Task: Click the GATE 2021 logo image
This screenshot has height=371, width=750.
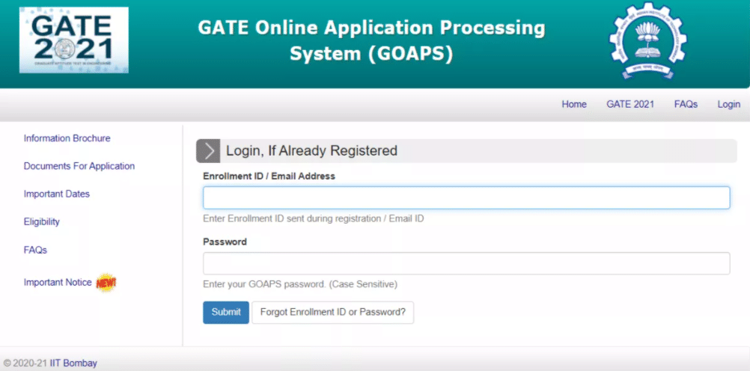Action: [x=73, y=40]
